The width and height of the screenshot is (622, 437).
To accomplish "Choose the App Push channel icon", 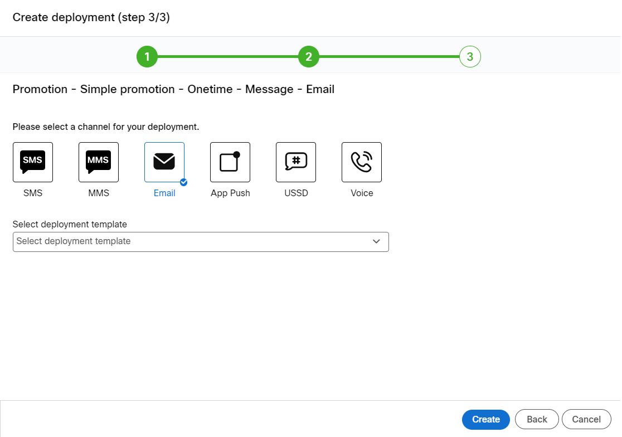I will [x=230, y=162].
